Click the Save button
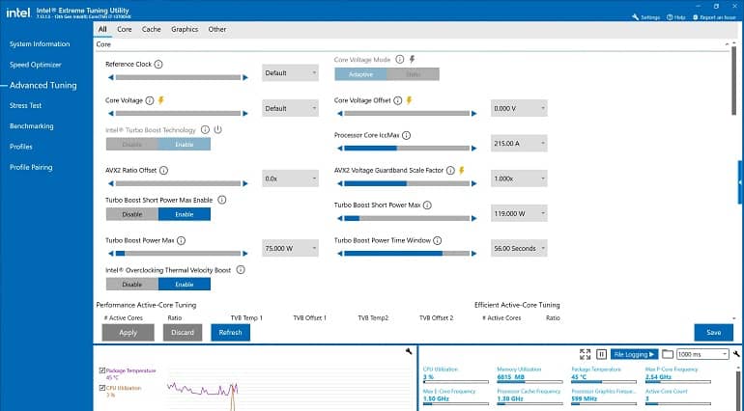This screenshot has height=411, width=744. pos(714,333)
